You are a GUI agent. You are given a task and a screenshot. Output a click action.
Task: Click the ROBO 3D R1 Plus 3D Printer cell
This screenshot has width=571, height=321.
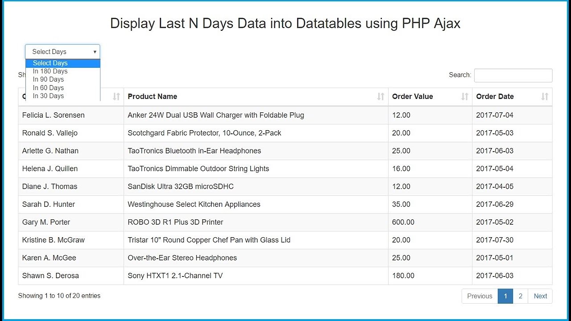pos(175,222)
